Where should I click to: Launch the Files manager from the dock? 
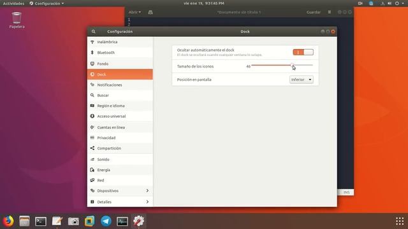24,221
